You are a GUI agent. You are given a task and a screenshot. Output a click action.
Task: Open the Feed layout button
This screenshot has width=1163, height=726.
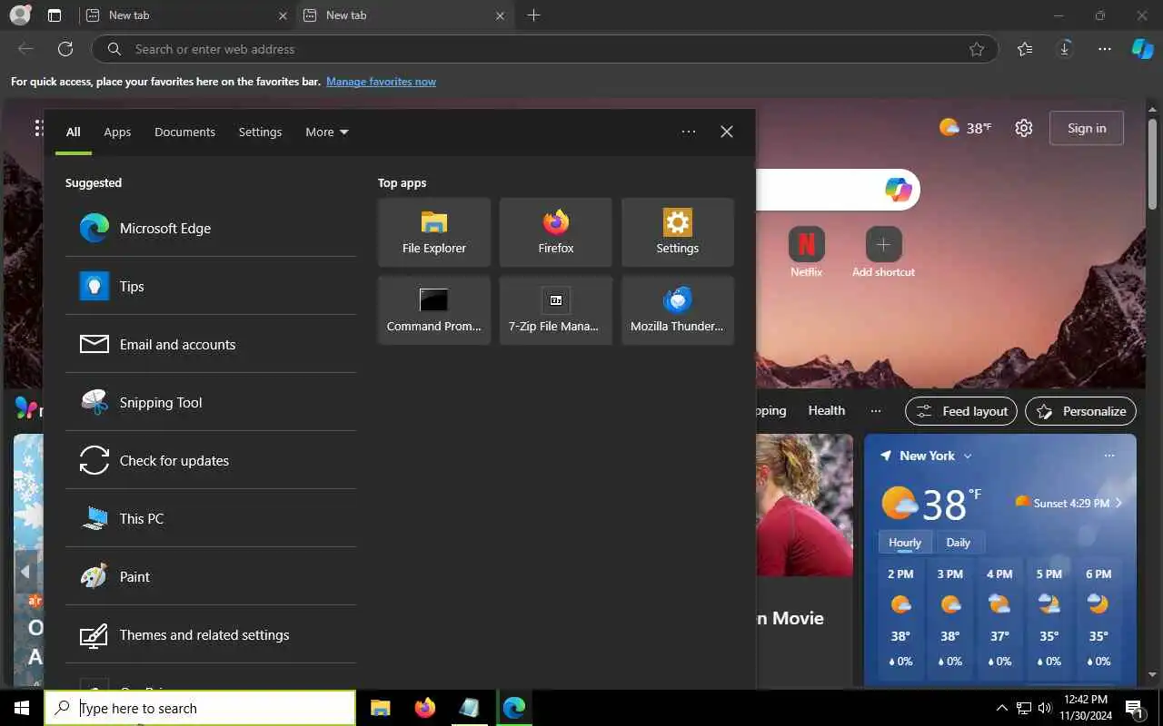coord(962,411)
